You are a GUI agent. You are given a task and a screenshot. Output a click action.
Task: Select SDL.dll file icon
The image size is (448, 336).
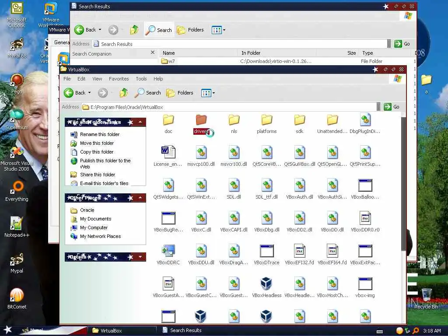click(x=234, y=185)
